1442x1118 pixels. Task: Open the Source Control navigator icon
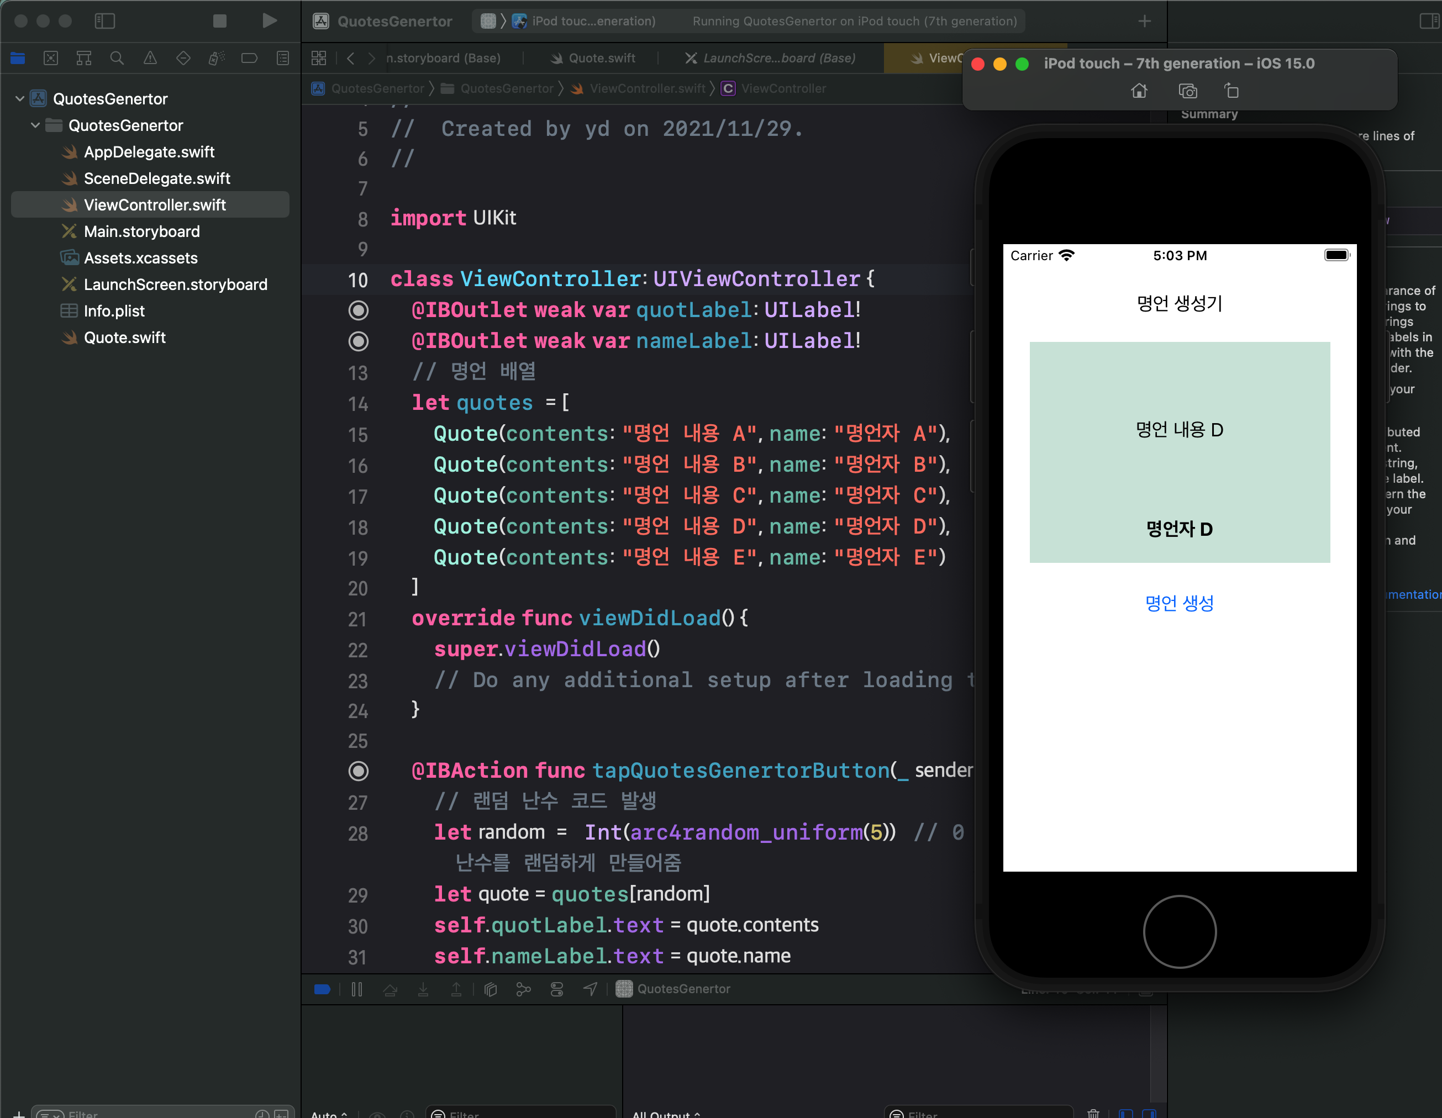pyautogui.click(x=51, y=58)
